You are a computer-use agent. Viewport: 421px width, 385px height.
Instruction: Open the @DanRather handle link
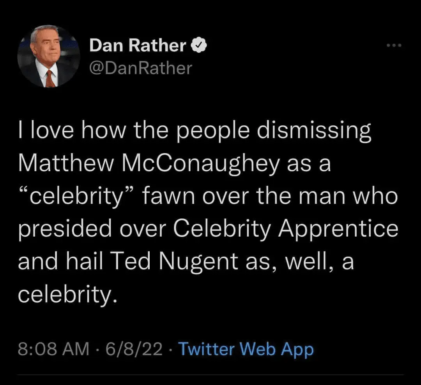141,69
